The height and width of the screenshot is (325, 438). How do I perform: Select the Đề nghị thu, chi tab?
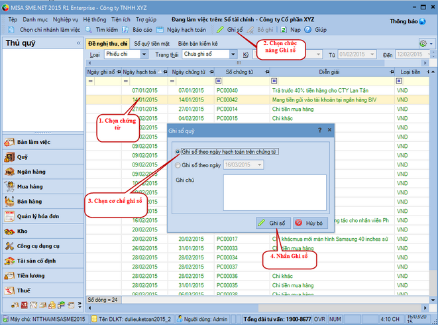click(107, 44)
